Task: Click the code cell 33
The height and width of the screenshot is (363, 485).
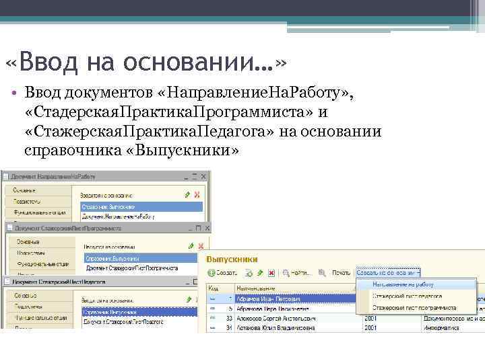Action: tap(229, 318)
